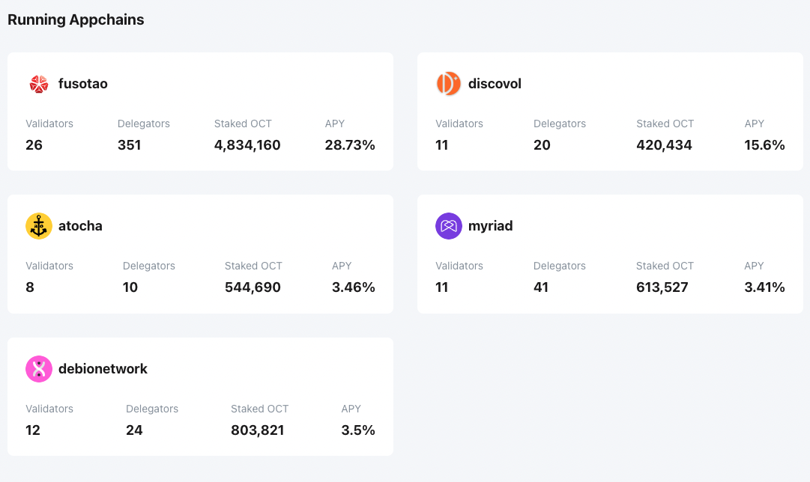Screen dimensions: 810x482
Task: Select myriad staked OCT value 613,527
Action: click(x=662, y=287)
